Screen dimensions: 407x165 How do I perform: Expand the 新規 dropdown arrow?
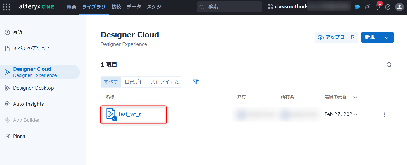coord(386,37)
